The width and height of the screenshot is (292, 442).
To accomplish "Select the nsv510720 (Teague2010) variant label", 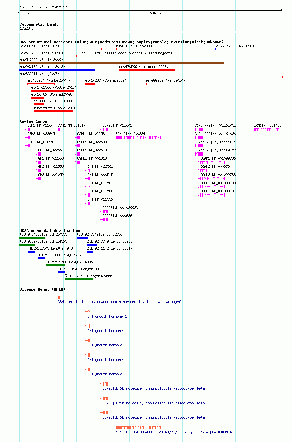I will click(x=41, y=53).
